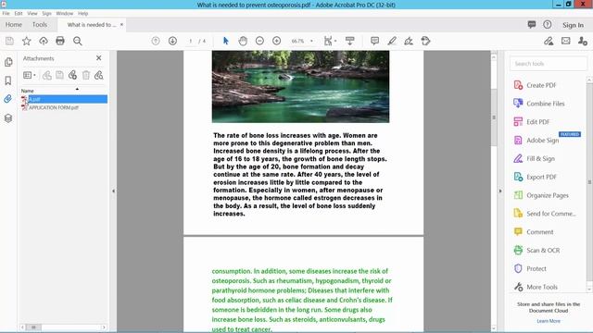Click the page number field
The height and width of the screenshot is (333, 593).
coord(191,41)
